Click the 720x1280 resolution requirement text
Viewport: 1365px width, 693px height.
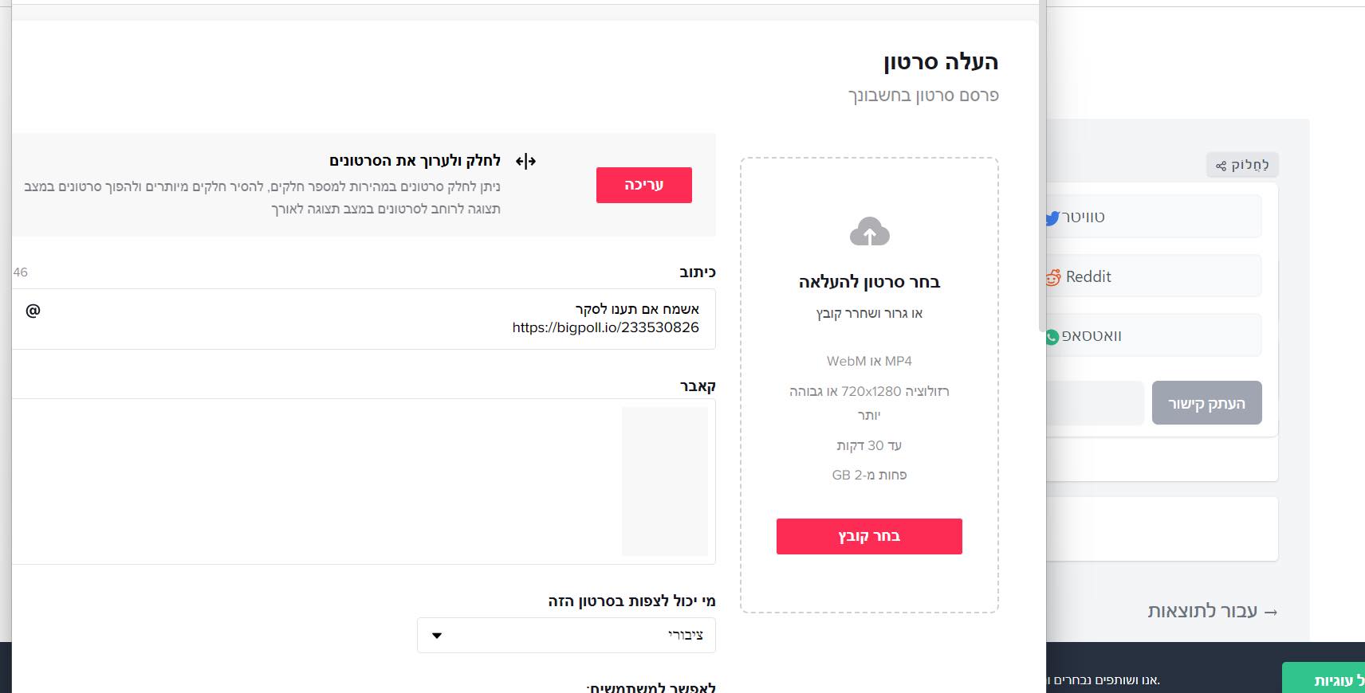point(869,391)
